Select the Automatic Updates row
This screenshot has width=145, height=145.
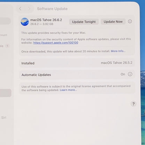[x=77, y=75]
